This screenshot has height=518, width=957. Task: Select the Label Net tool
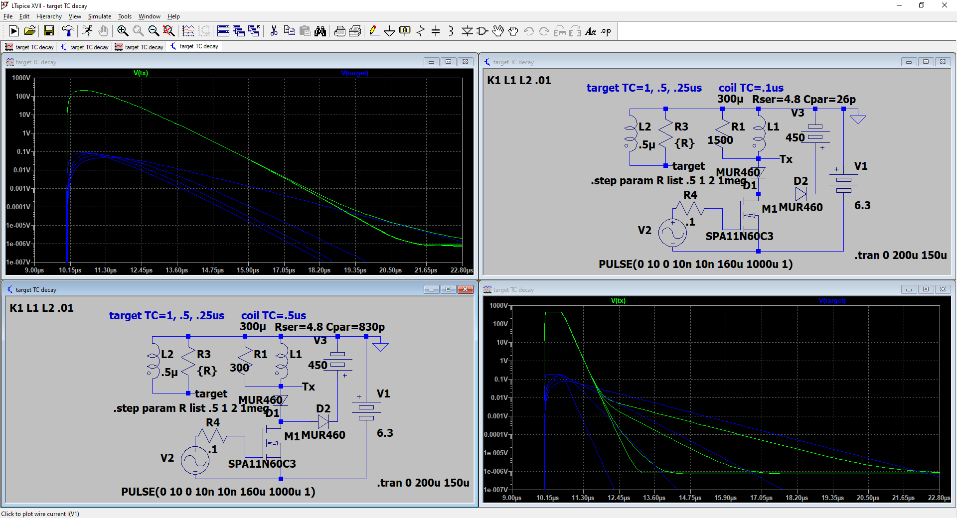[405, 31]
